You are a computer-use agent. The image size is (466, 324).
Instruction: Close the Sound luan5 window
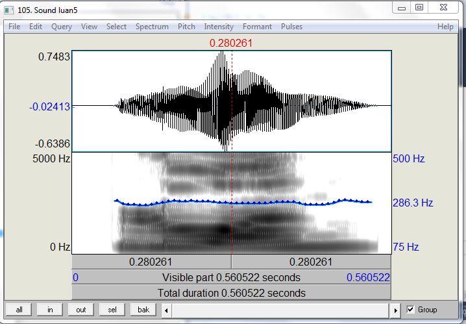(x=443, y=8)
